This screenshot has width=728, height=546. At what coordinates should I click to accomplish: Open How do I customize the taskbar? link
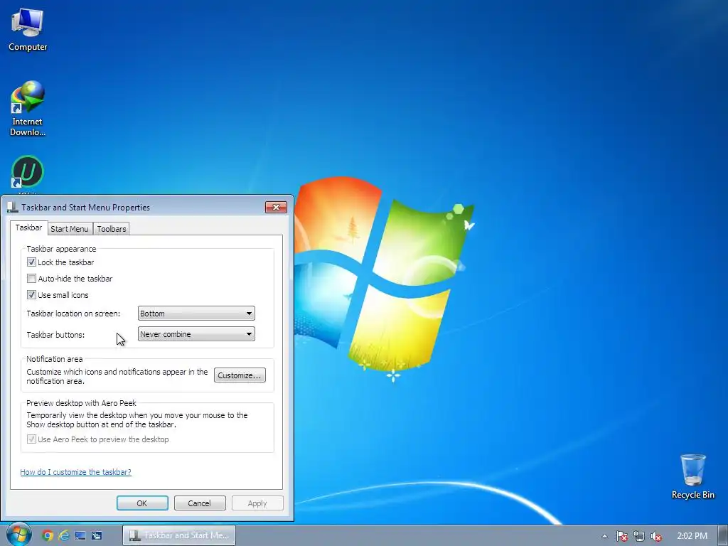click(x=75, y=472)
